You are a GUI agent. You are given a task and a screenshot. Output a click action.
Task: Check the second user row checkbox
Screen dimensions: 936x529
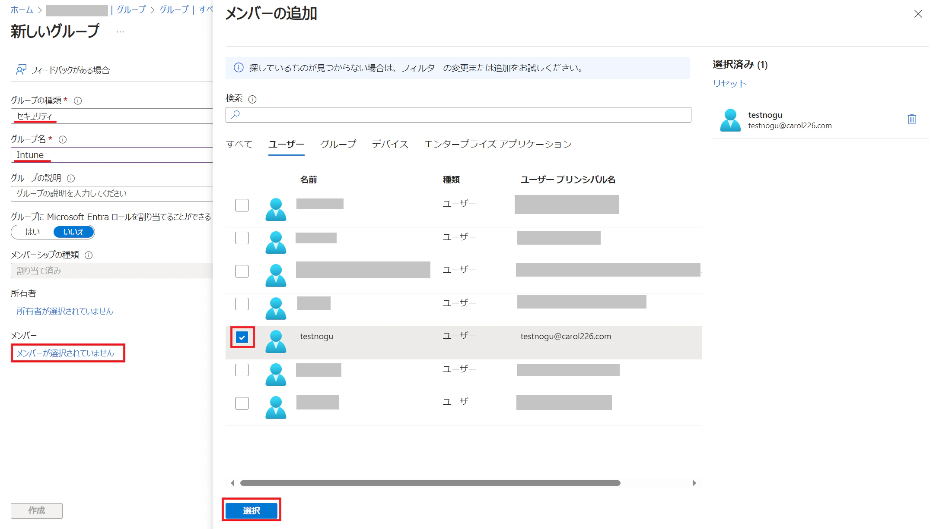tap(242, 238)
